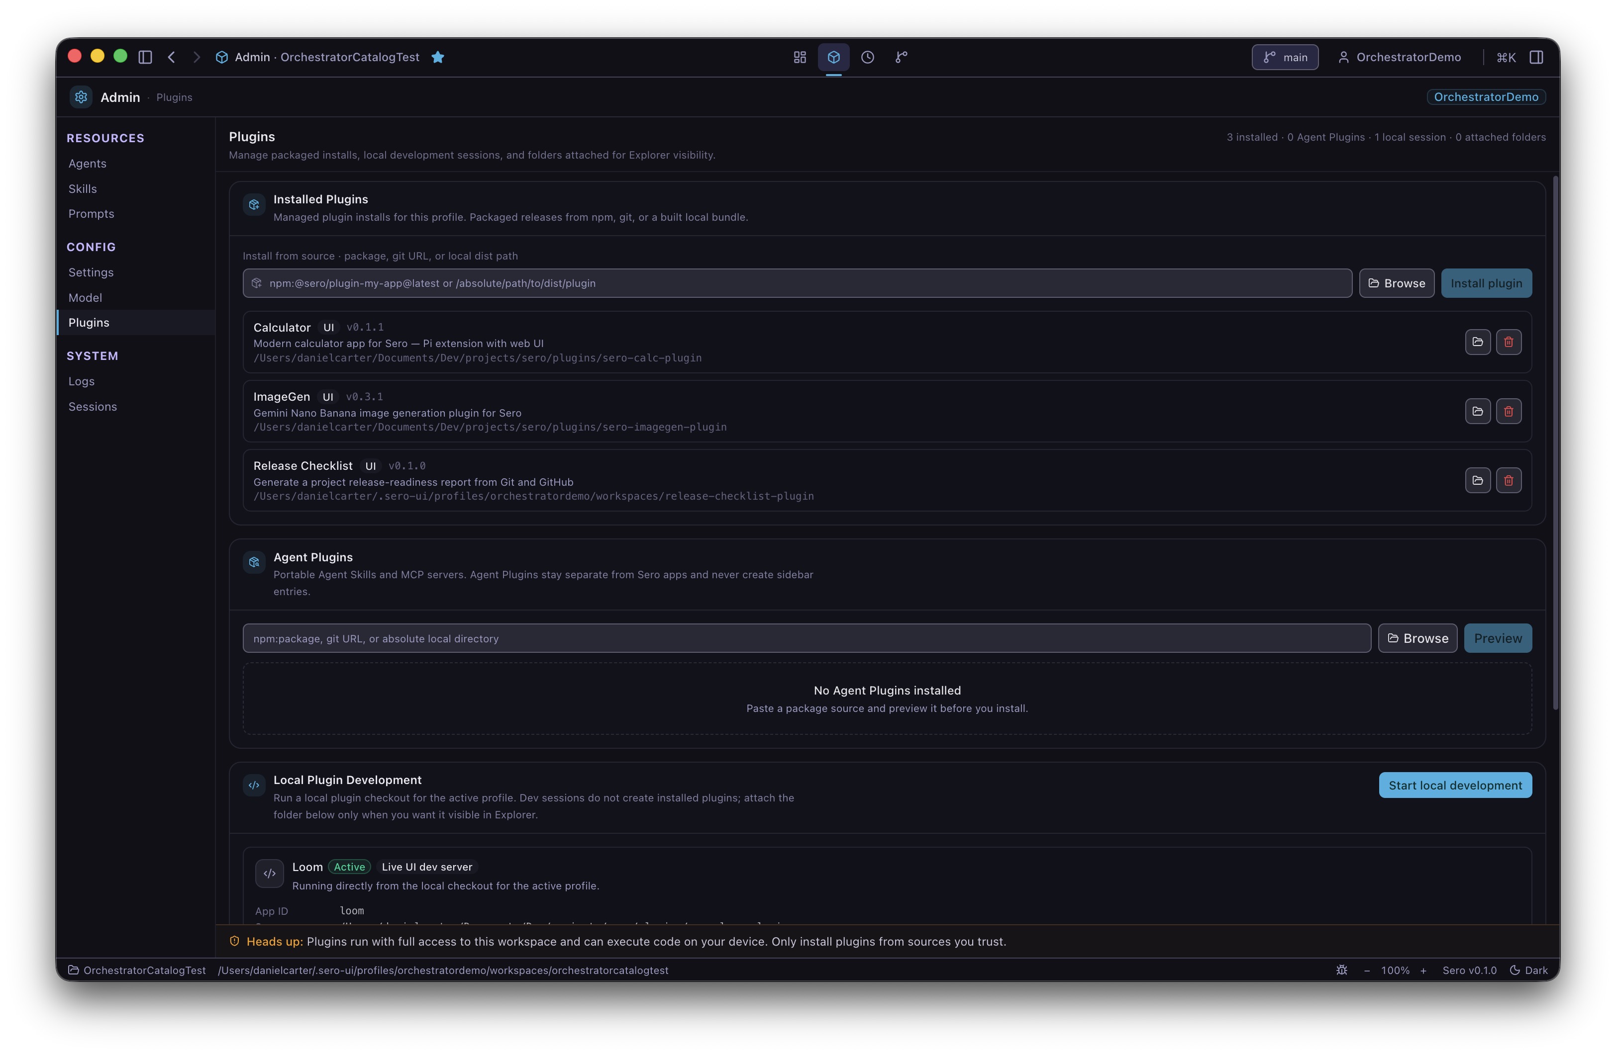Click the Heads up warning icon
This screenshot has width=1616, height=1055.
click(234, 941)
